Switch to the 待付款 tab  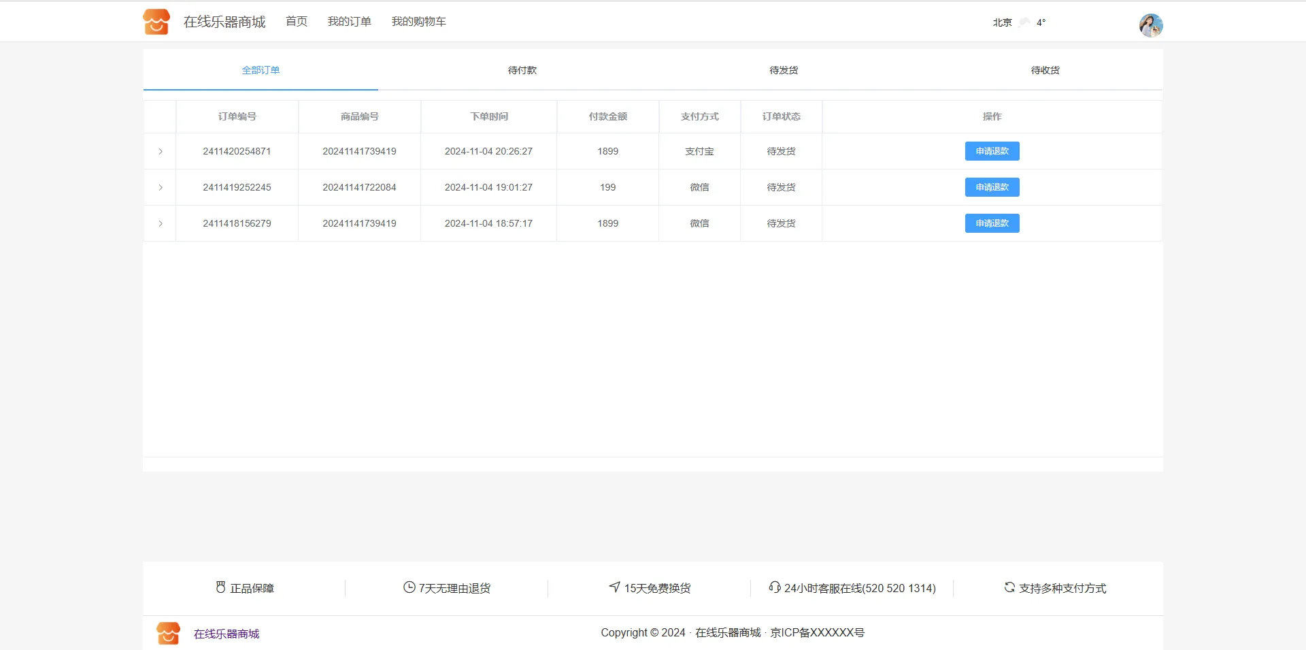pyautogui.click(x=522, y=70)
